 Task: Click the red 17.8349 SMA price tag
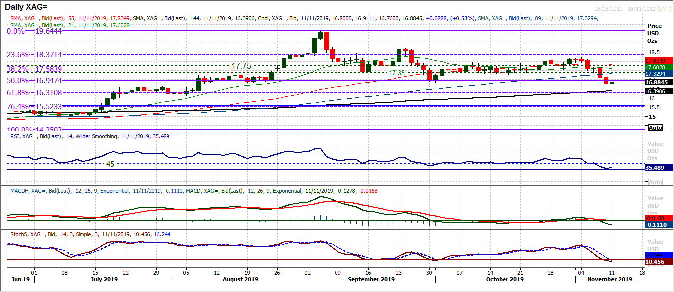coord(658,60)
